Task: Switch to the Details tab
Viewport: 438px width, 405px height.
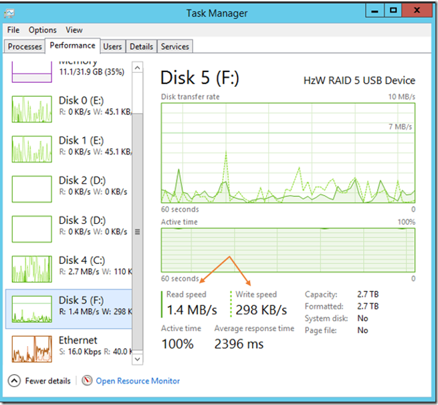Action: click(141, 46)
